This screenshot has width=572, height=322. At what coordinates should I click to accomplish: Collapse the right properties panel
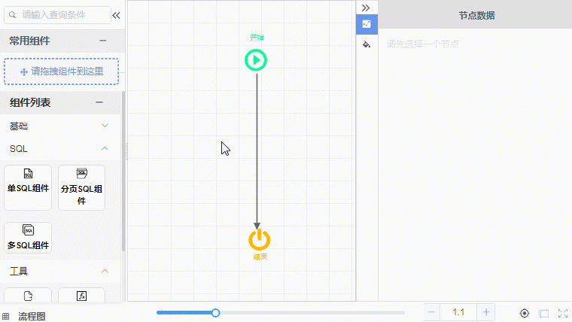click(366, 7)
